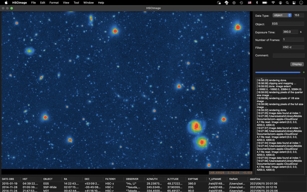Click the Number of Frames field
The height and width of the screenshot is (192, 307).
(x=293, y=39)
